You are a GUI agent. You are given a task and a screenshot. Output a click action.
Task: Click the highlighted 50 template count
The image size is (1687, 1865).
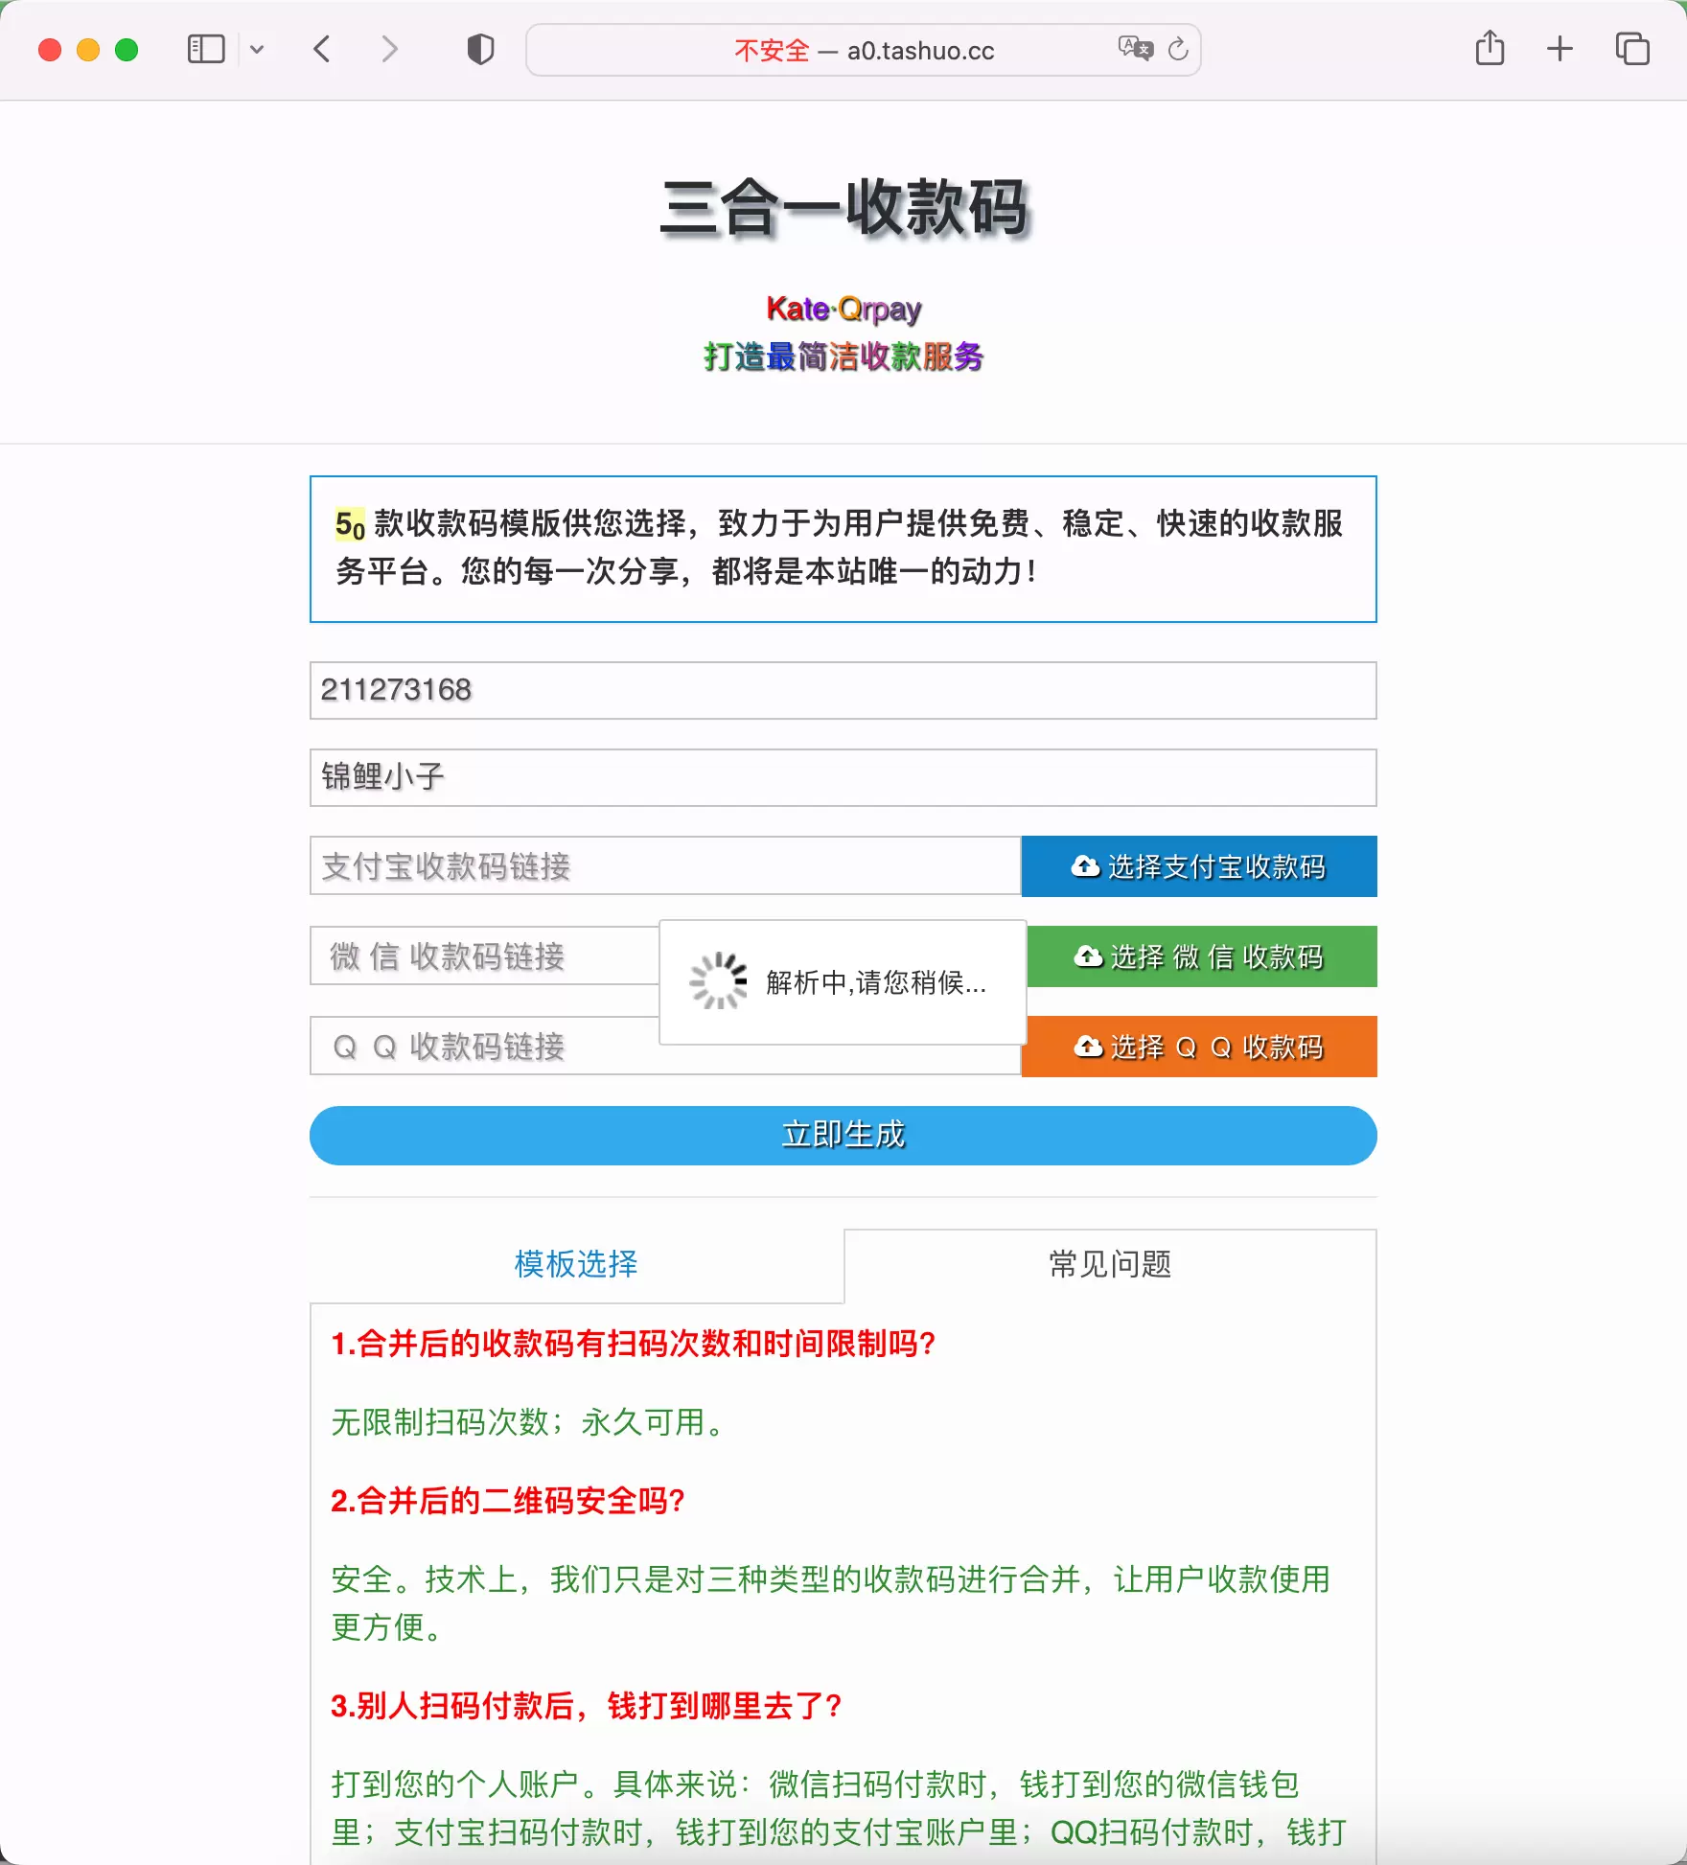(350, 524)
